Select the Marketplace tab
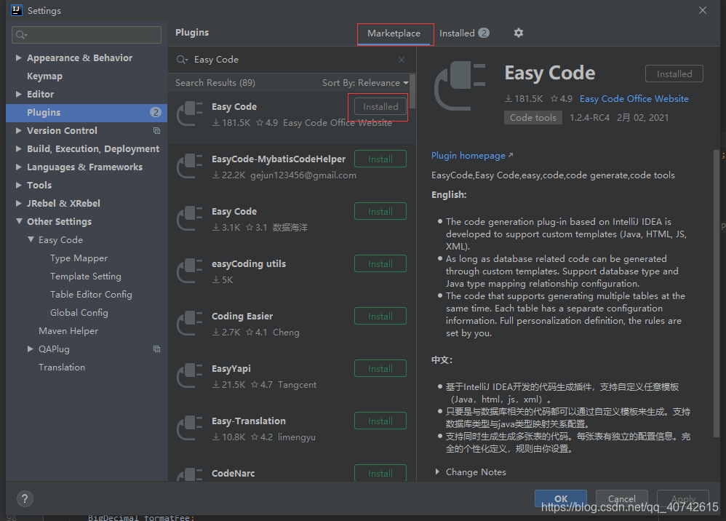 pyautogui.click(x=395, y=33)
